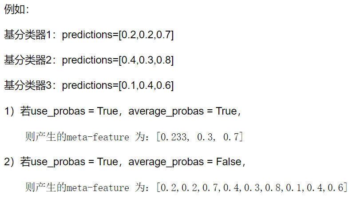Screen dimensions: 352x199
Task: Click first use_probas = True text
Action: [x=74, y=111]
